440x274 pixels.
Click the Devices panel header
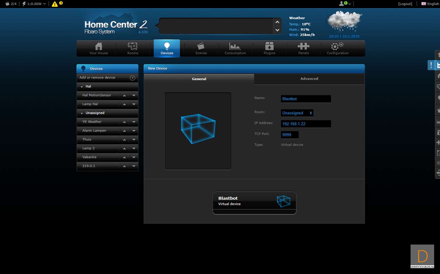pyautogui.click(x=107, y=69)
